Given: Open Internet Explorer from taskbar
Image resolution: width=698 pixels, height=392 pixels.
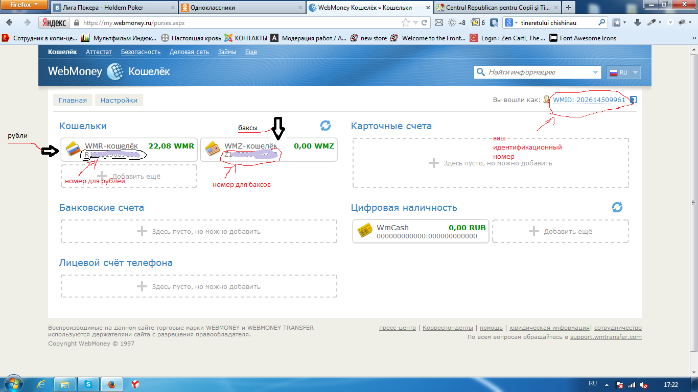Looking at the screenshot, I should click(x=41, y=384).
